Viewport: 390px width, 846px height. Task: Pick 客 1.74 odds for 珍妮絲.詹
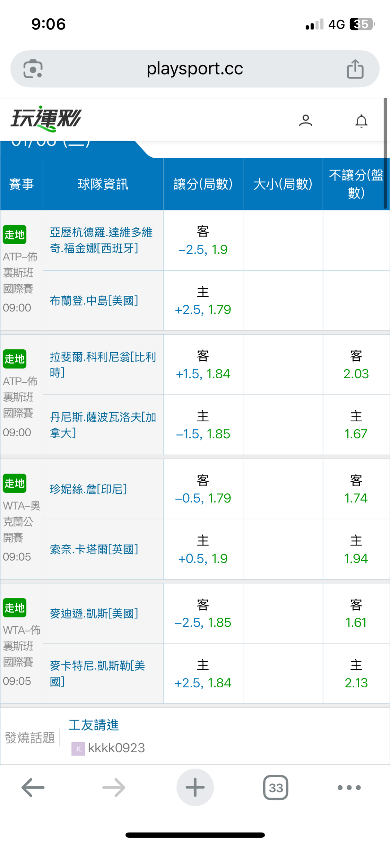point(356,489)
